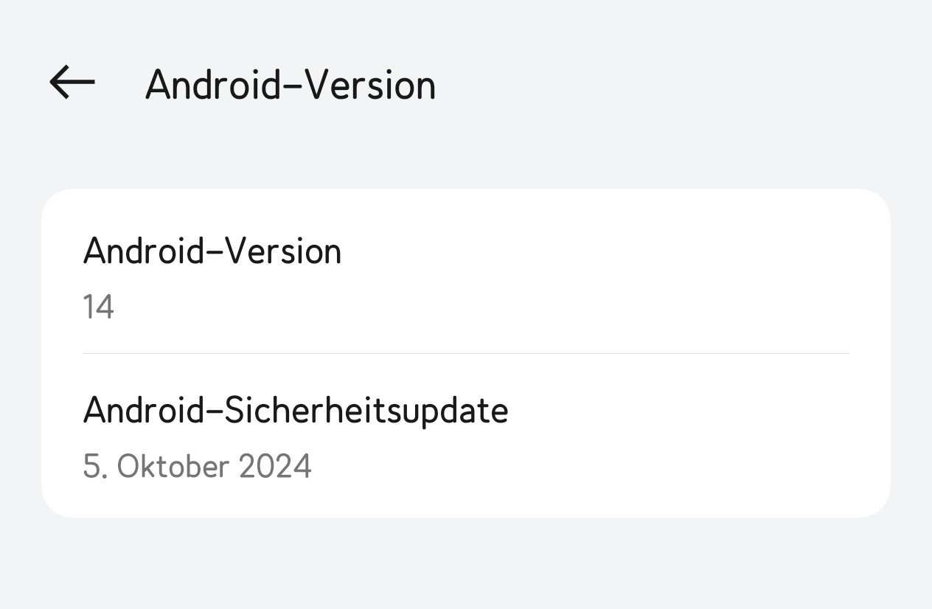Click the Android-Version page title in header
932x609 pixels.
pos(290,85)
